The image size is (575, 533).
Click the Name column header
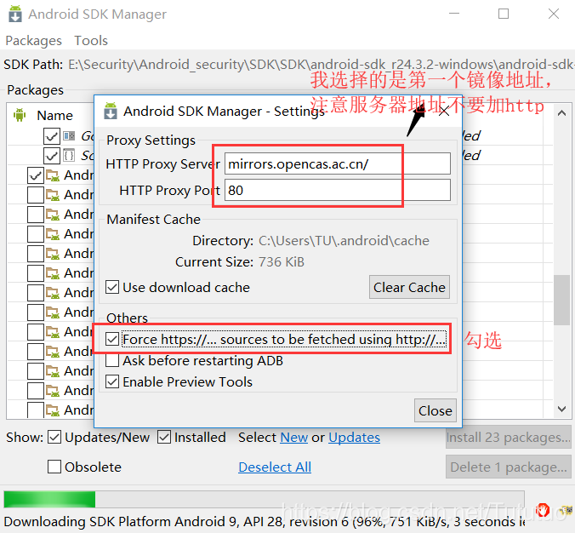(54, 115)
